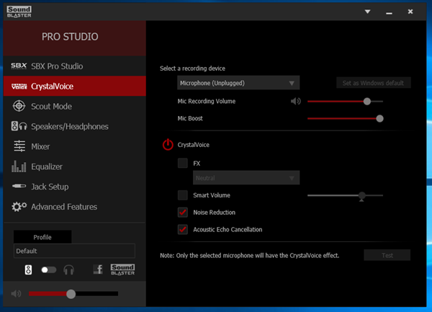This screenshot has width=432, height=312.
Task: Switch to the Mixer section
Action: [x=75, y=146]
